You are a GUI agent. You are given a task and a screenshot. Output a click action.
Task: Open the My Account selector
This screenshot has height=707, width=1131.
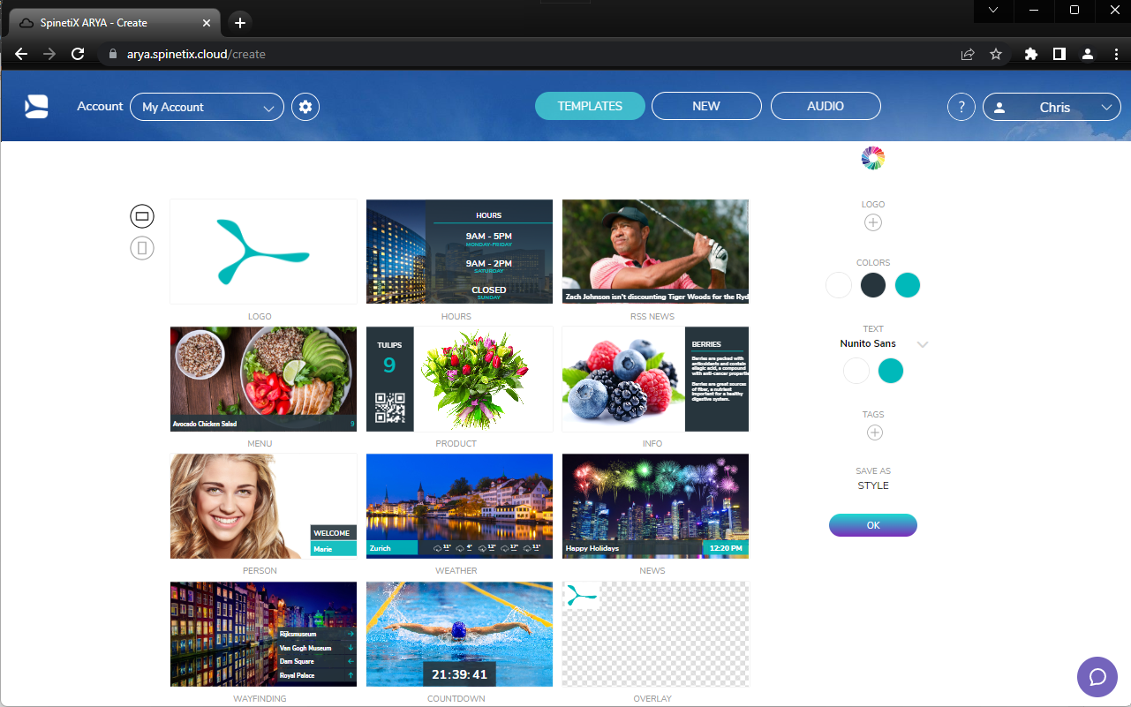207,107
